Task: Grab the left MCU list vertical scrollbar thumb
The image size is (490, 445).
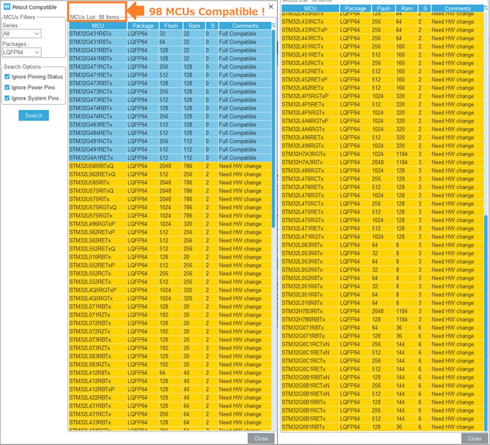Action: pyautogui.click(x=273, y=128)
